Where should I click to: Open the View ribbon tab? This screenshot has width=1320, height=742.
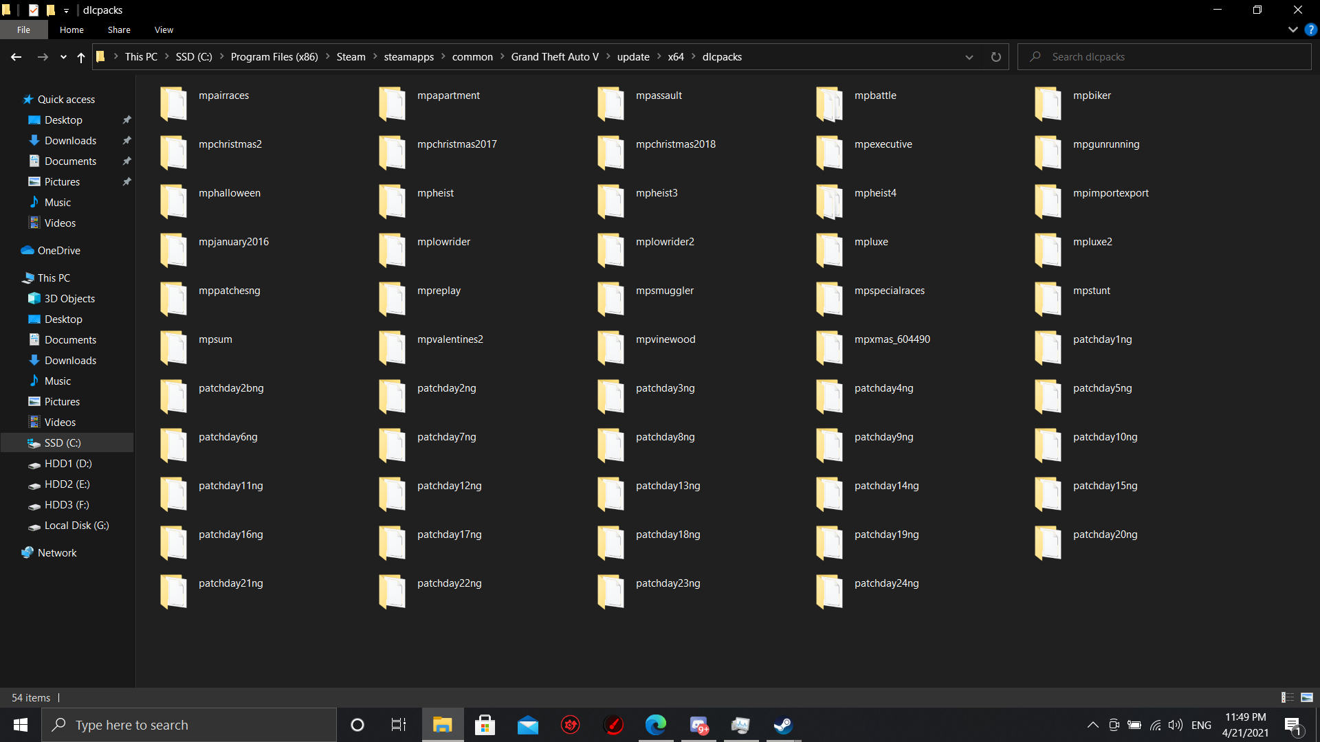point(164,30)
